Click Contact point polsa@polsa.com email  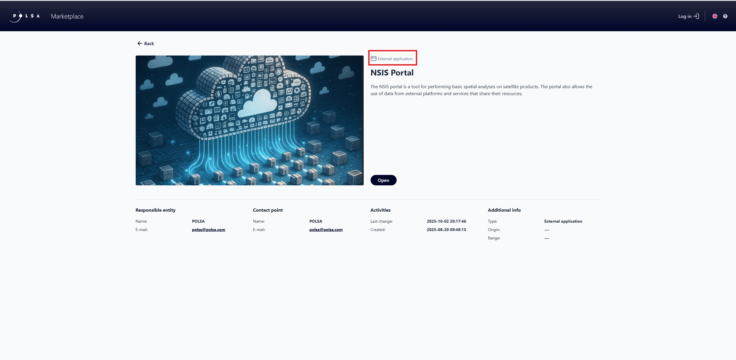326,230
